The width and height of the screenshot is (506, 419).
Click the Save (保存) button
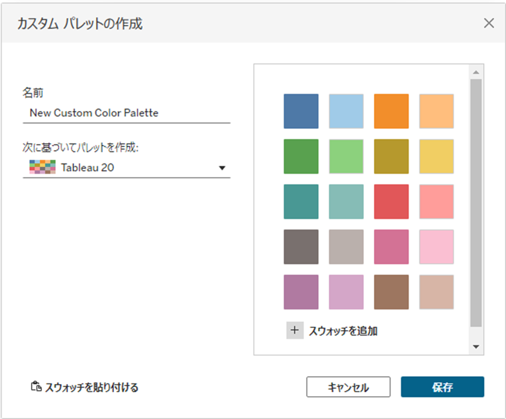pos(442,387)
